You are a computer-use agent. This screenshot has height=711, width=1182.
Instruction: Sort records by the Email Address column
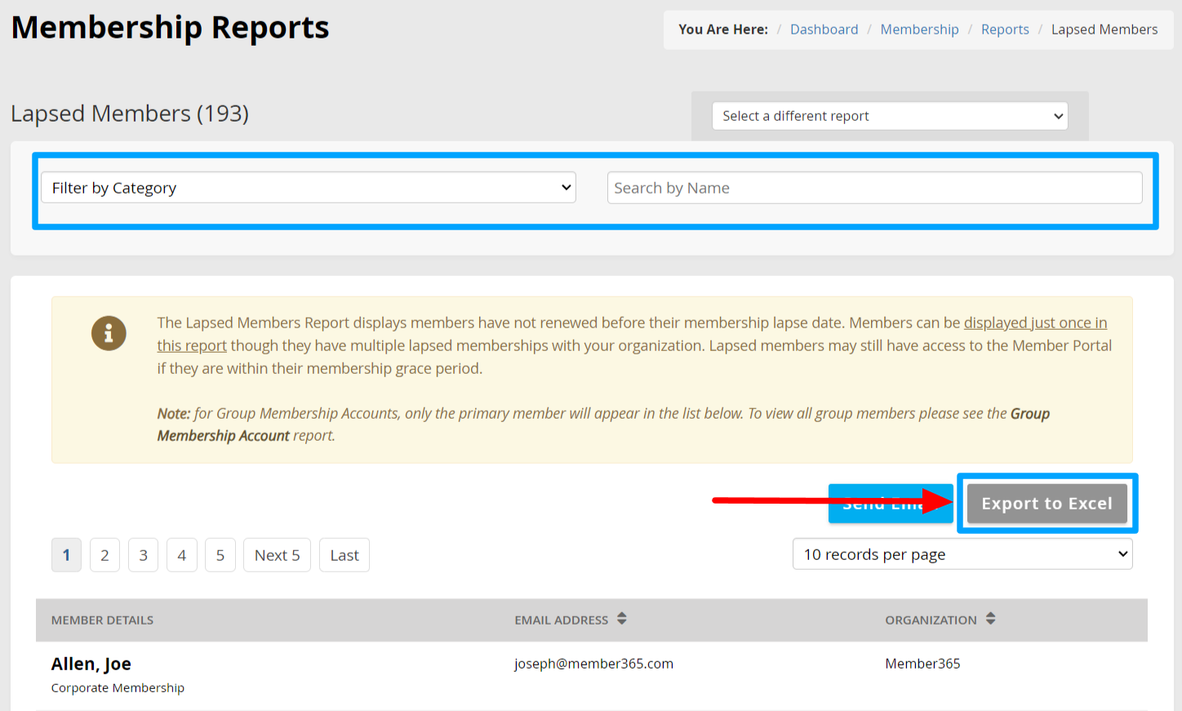click(620, 619)
